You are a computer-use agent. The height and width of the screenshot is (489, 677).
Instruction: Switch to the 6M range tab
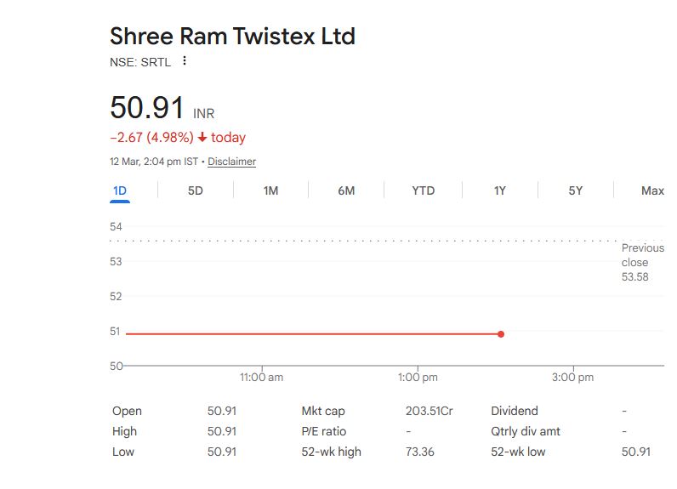pyautogui.click(x=346, y=190)
